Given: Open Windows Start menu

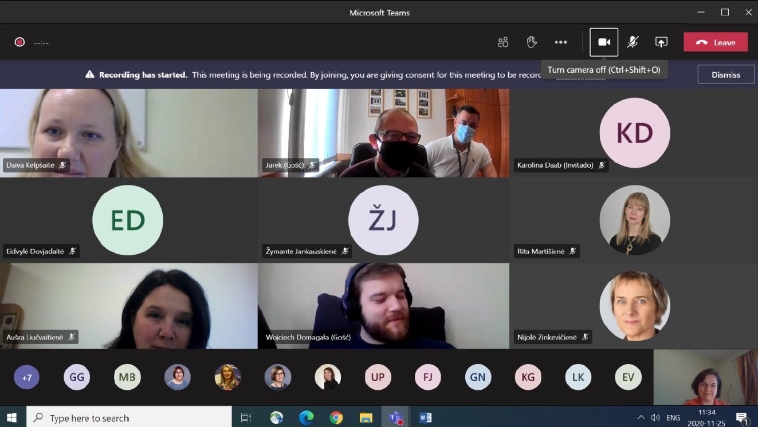Looking at the screenshot, I should pos(12,418).
